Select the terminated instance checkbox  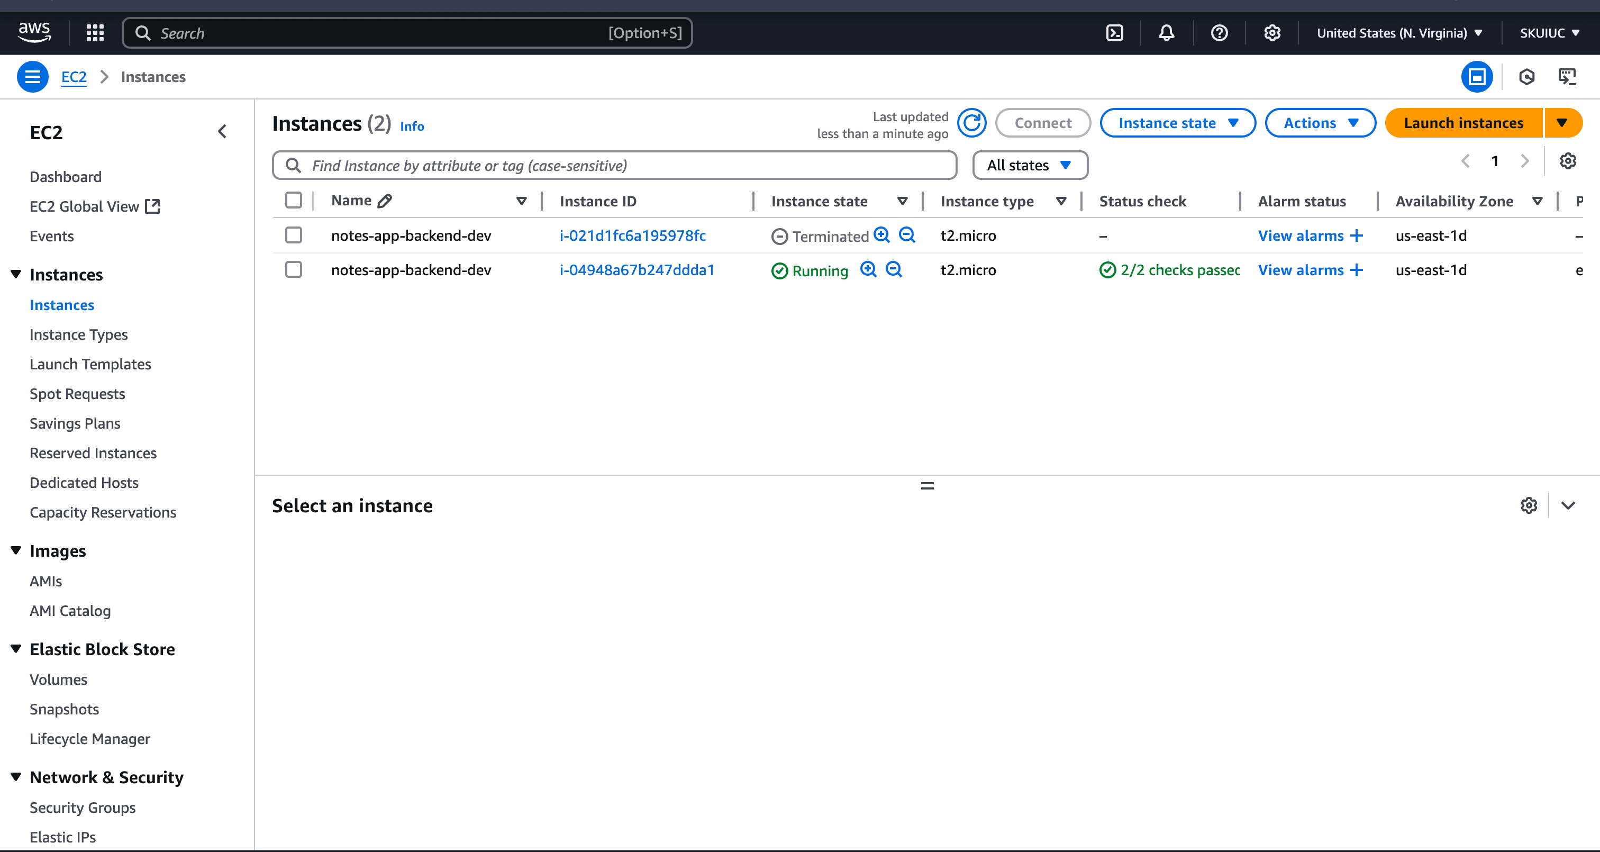coord(293,235)
